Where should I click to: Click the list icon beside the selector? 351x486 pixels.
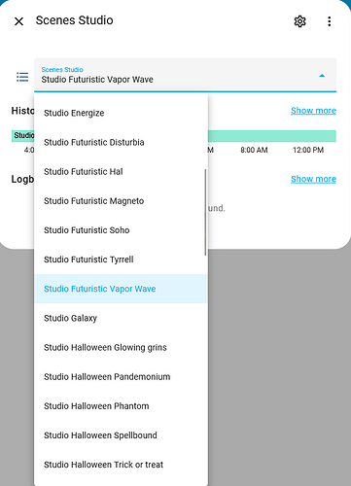22,77
